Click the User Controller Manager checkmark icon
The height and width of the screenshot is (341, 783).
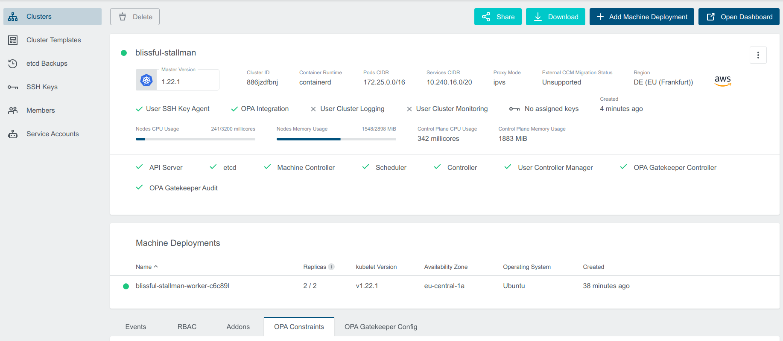click(508, 167)
